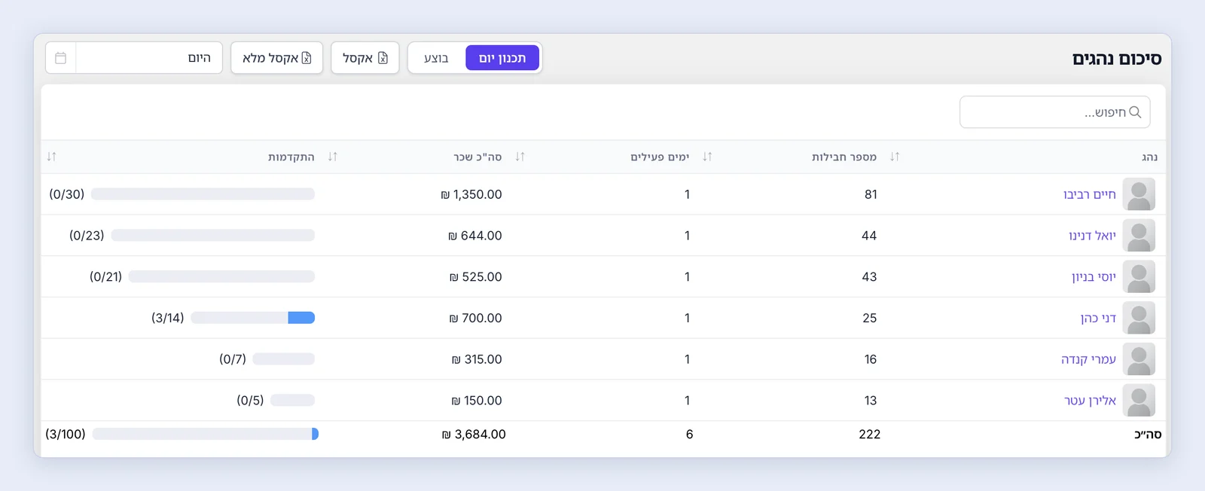This screenshot has width=1205, height=491.
Task: Click avatar of חיים רביבו
Action: point(1139,194)
